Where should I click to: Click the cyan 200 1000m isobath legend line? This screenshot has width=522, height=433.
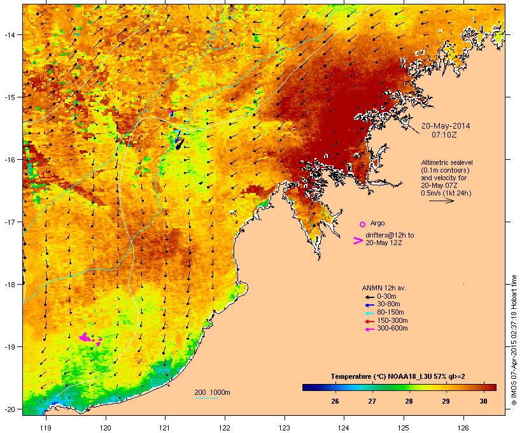tap(206, 398)
